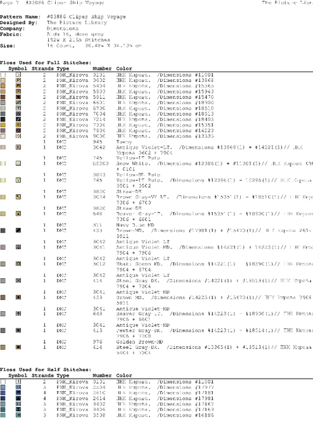Image resolution: width=313 pixels, height=444 pixels.
Task: Select the T symbol icon in full stitches
Action: 18,108
